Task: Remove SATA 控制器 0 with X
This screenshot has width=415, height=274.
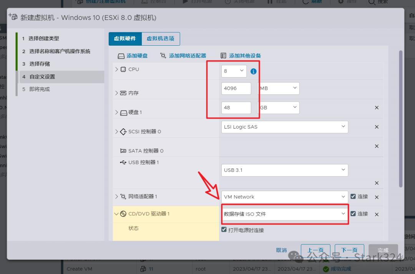Action: point(377,146)
